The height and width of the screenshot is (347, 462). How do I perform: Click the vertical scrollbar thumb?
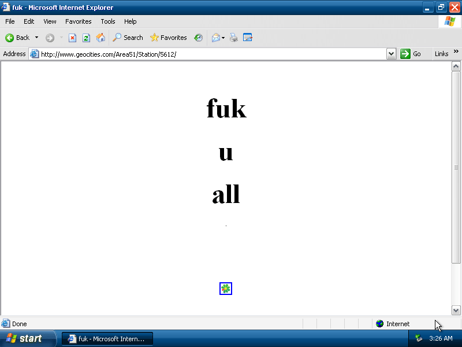pos(456,167)
